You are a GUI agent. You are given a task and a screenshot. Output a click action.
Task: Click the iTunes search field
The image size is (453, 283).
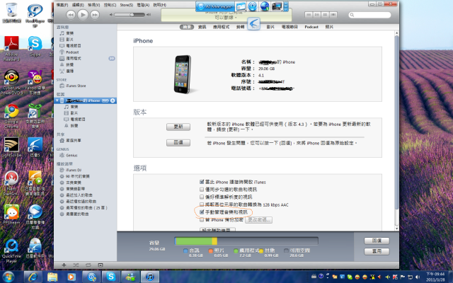(369, 15)
